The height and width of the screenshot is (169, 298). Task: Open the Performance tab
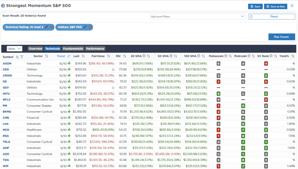point(95,49)
